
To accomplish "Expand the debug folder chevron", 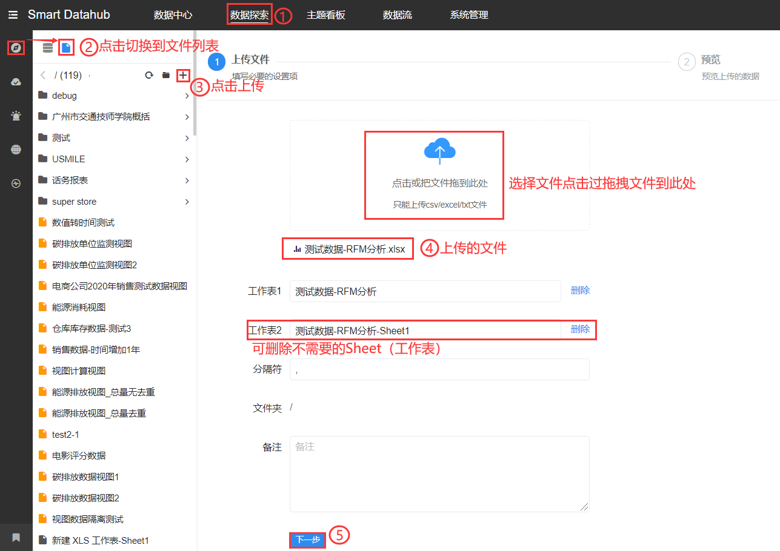I will pyautogui.click(x=187, y=96).
